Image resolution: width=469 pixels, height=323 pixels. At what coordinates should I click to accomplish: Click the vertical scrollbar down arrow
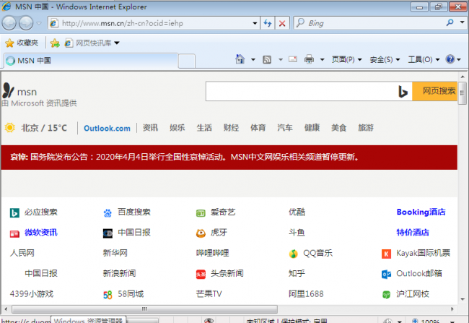463,299
